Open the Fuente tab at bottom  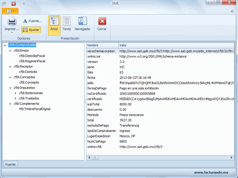(10, 164)
